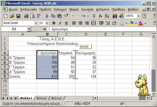Screen dimensions: 157x107
Task: Switch to the Φύλλο2 sheet tab
Action: coord(41,98)
